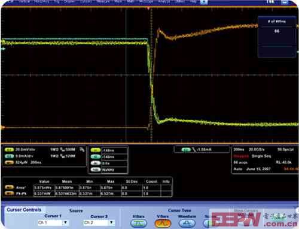This screenshot has height=229, width=299.
Task: Click the teal C2 channel badge at 5.0mA/div
Action: (9, 156)
